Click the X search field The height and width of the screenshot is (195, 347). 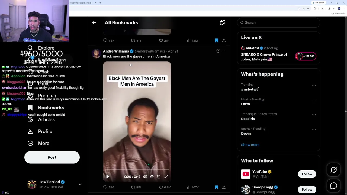[x=278, y=22]
